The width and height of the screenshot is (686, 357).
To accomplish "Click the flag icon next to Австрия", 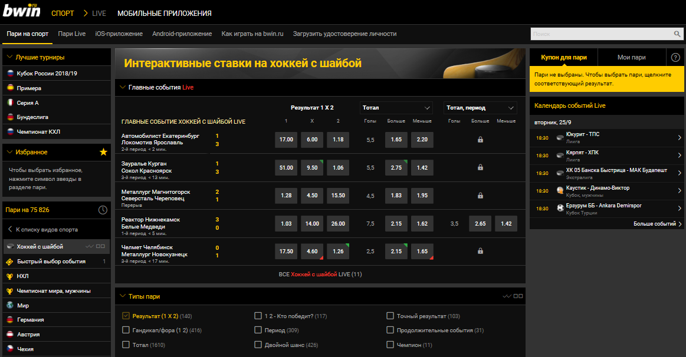I will tap(10, 334).
